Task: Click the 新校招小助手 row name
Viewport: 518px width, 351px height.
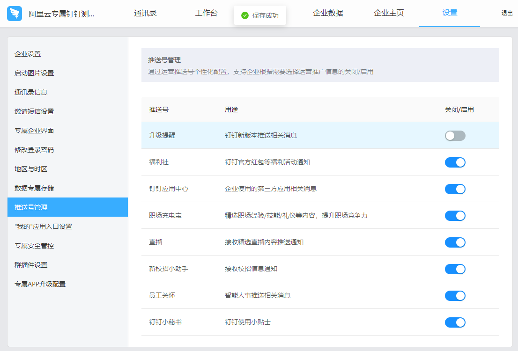Action: point(169,269)
